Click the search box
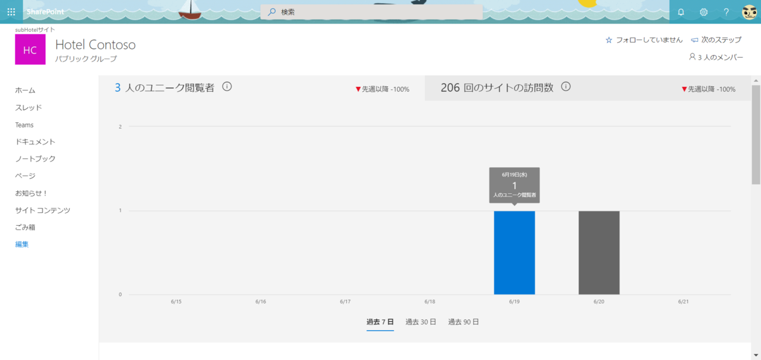The image size is (761, 360). click(372, 12)
